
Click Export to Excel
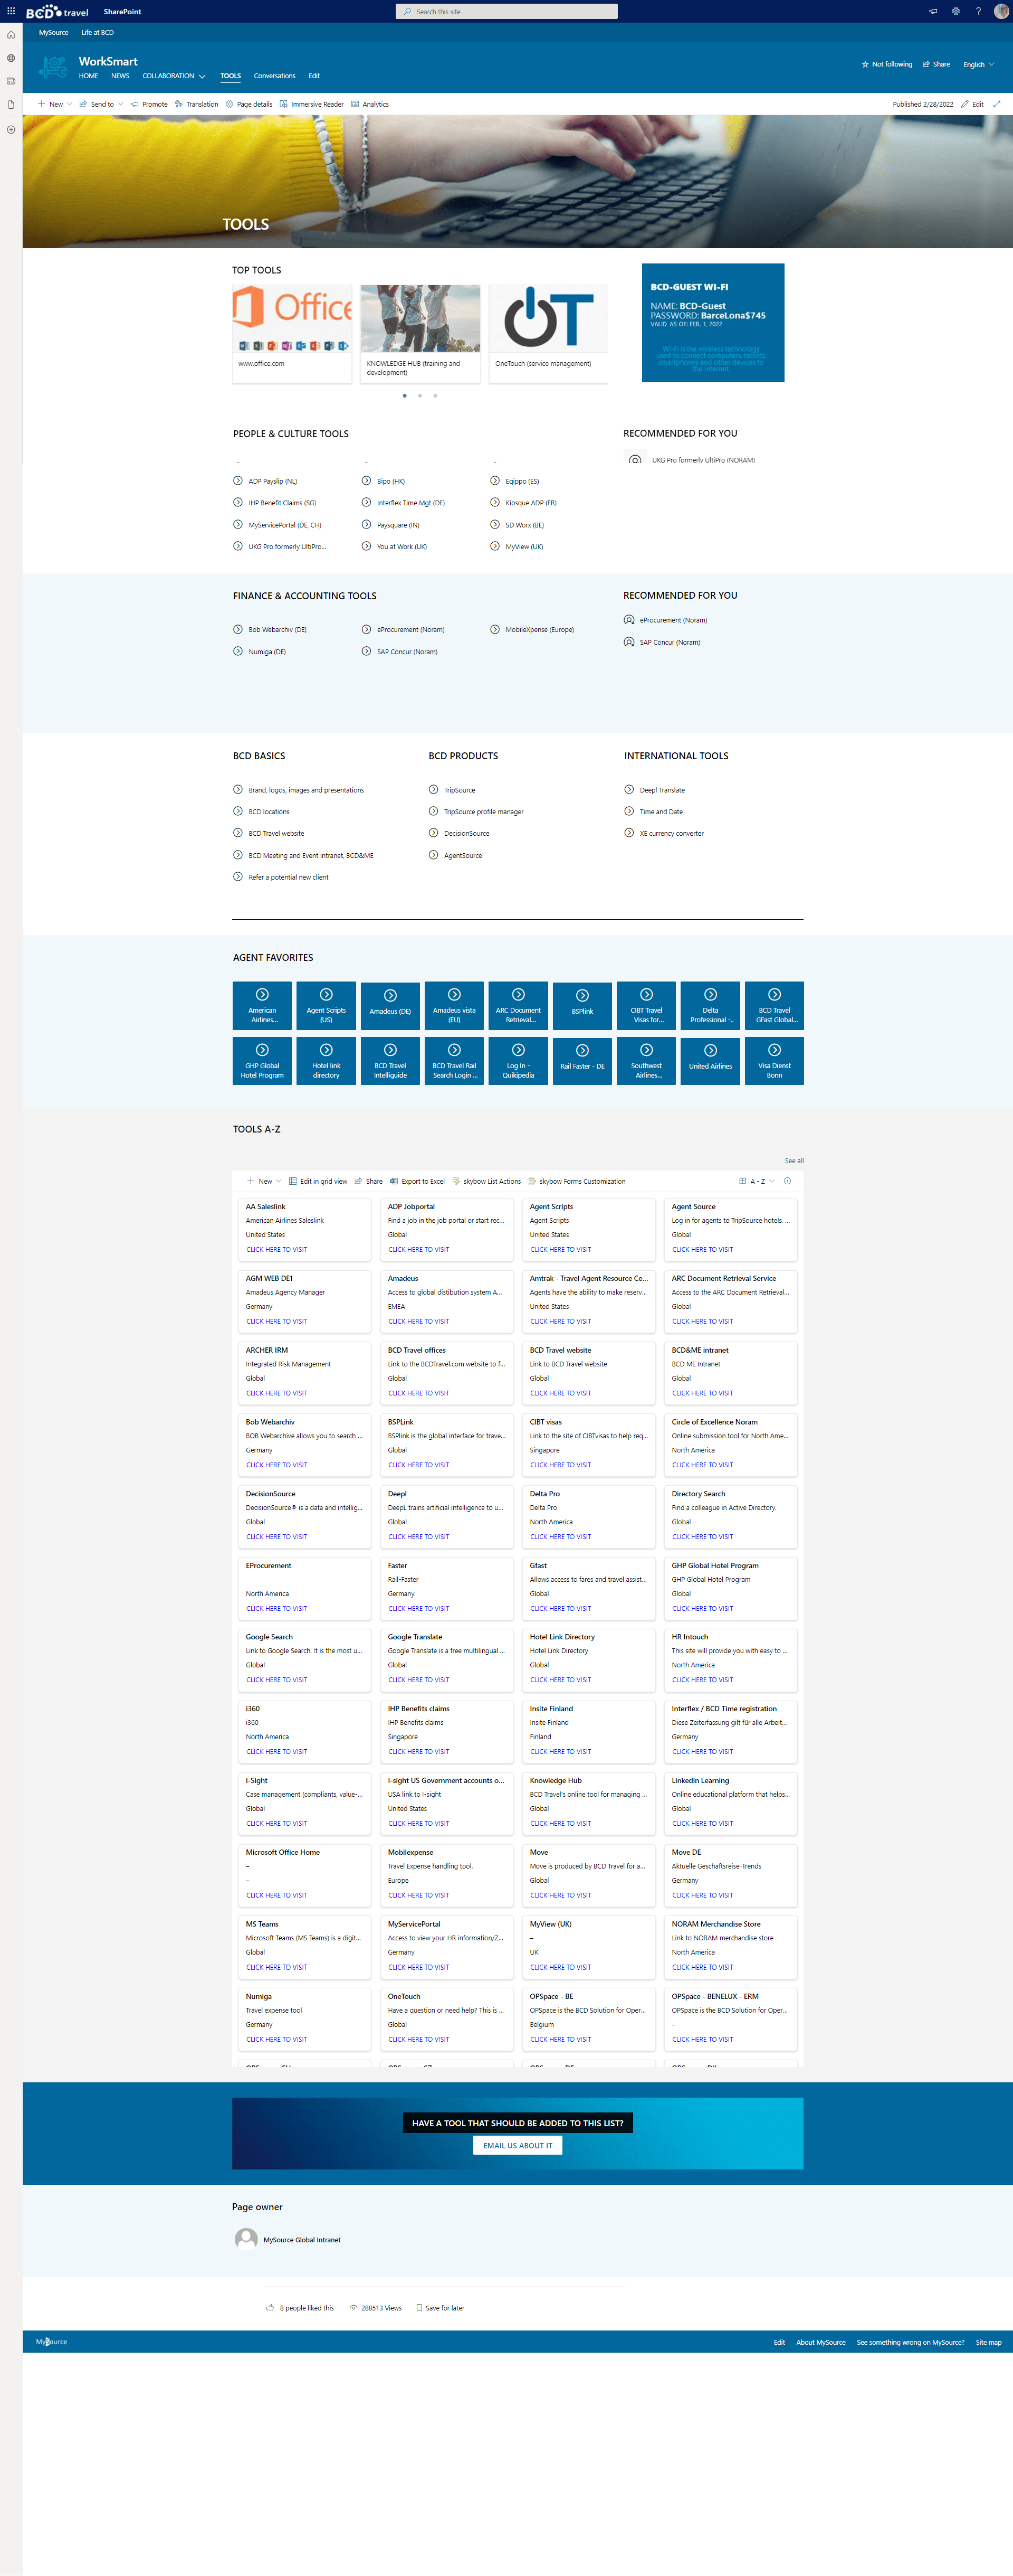(417, 1181)
